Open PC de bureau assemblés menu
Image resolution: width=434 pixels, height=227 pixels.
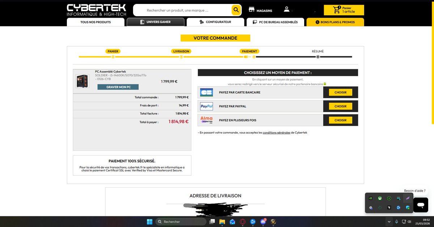[275, 22]
